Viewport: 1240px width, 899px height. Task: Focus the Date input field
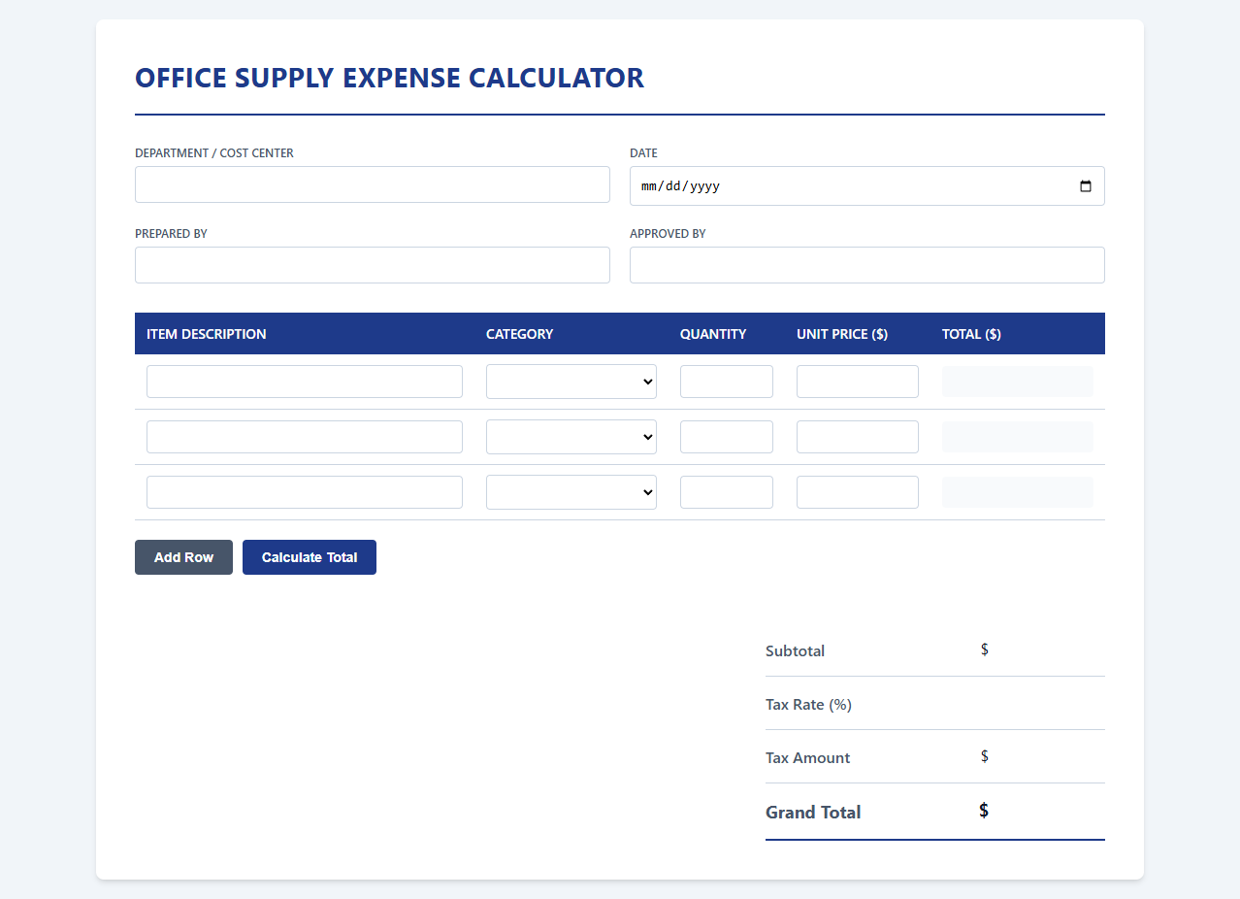click(x=867, y=186)
